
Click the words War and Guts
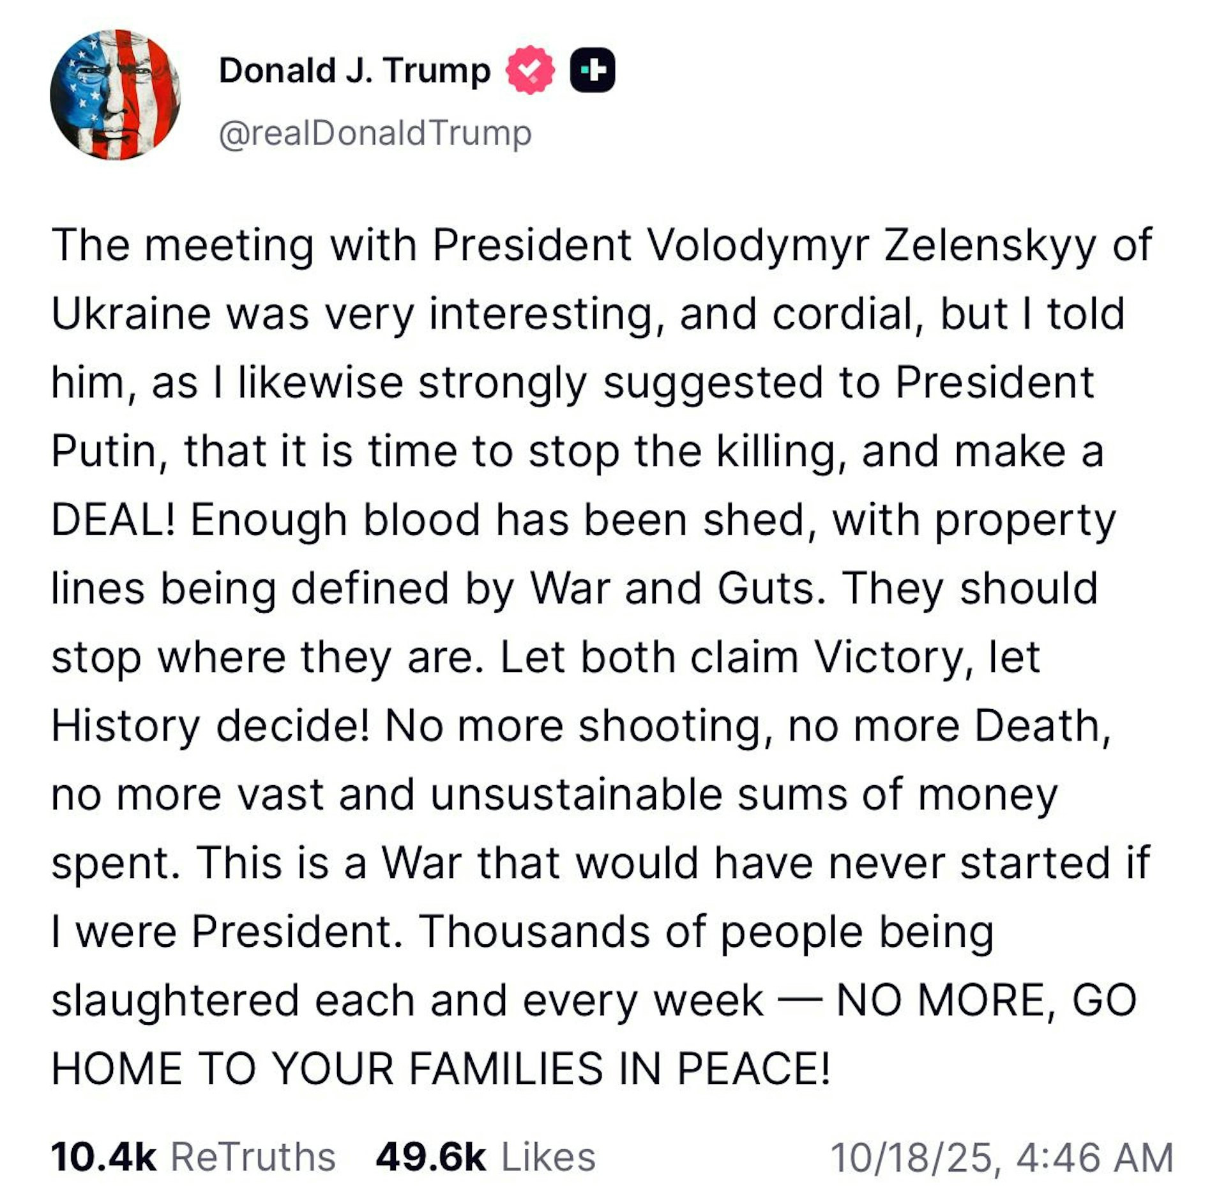tap(673, 588)
